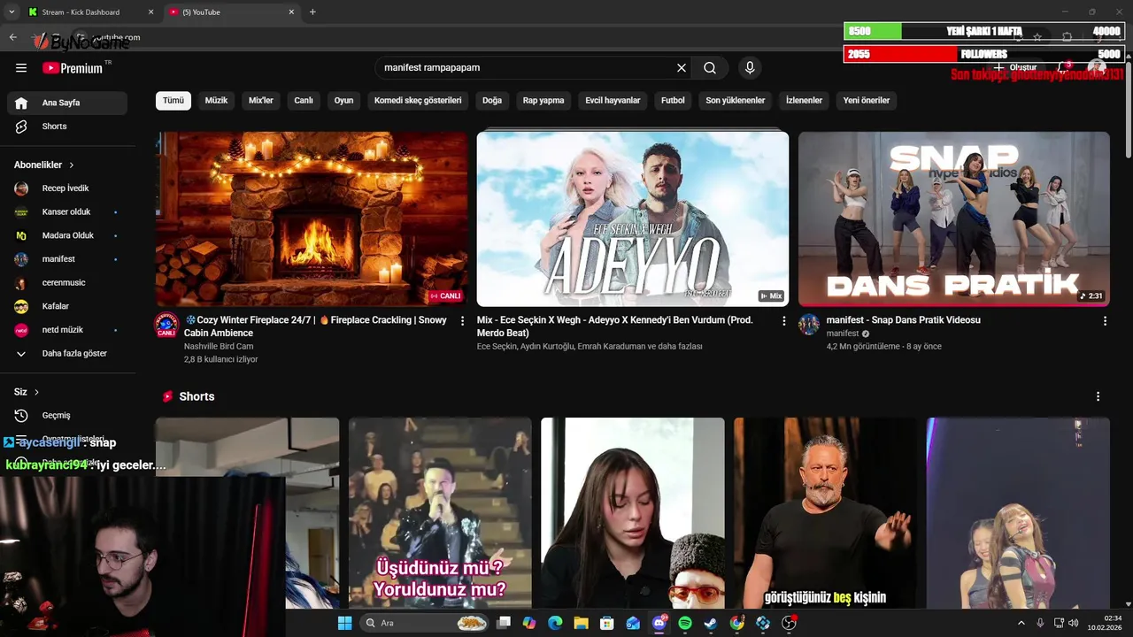This screenshot has width=1133, height=637.
Task: Select the Mix'ler filter chip
Action: (261, 101)
